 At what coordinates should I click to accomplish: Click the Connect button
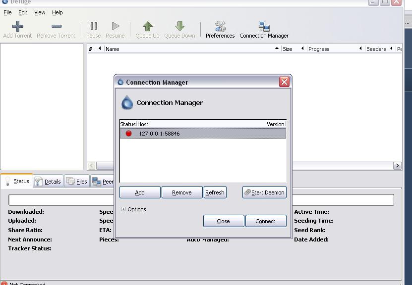tap(266, 221)
